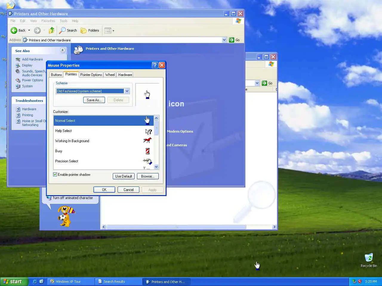This screenshot has width=382, height=286.
Task: Open the Tools menu
Action: tap(64, 21)
